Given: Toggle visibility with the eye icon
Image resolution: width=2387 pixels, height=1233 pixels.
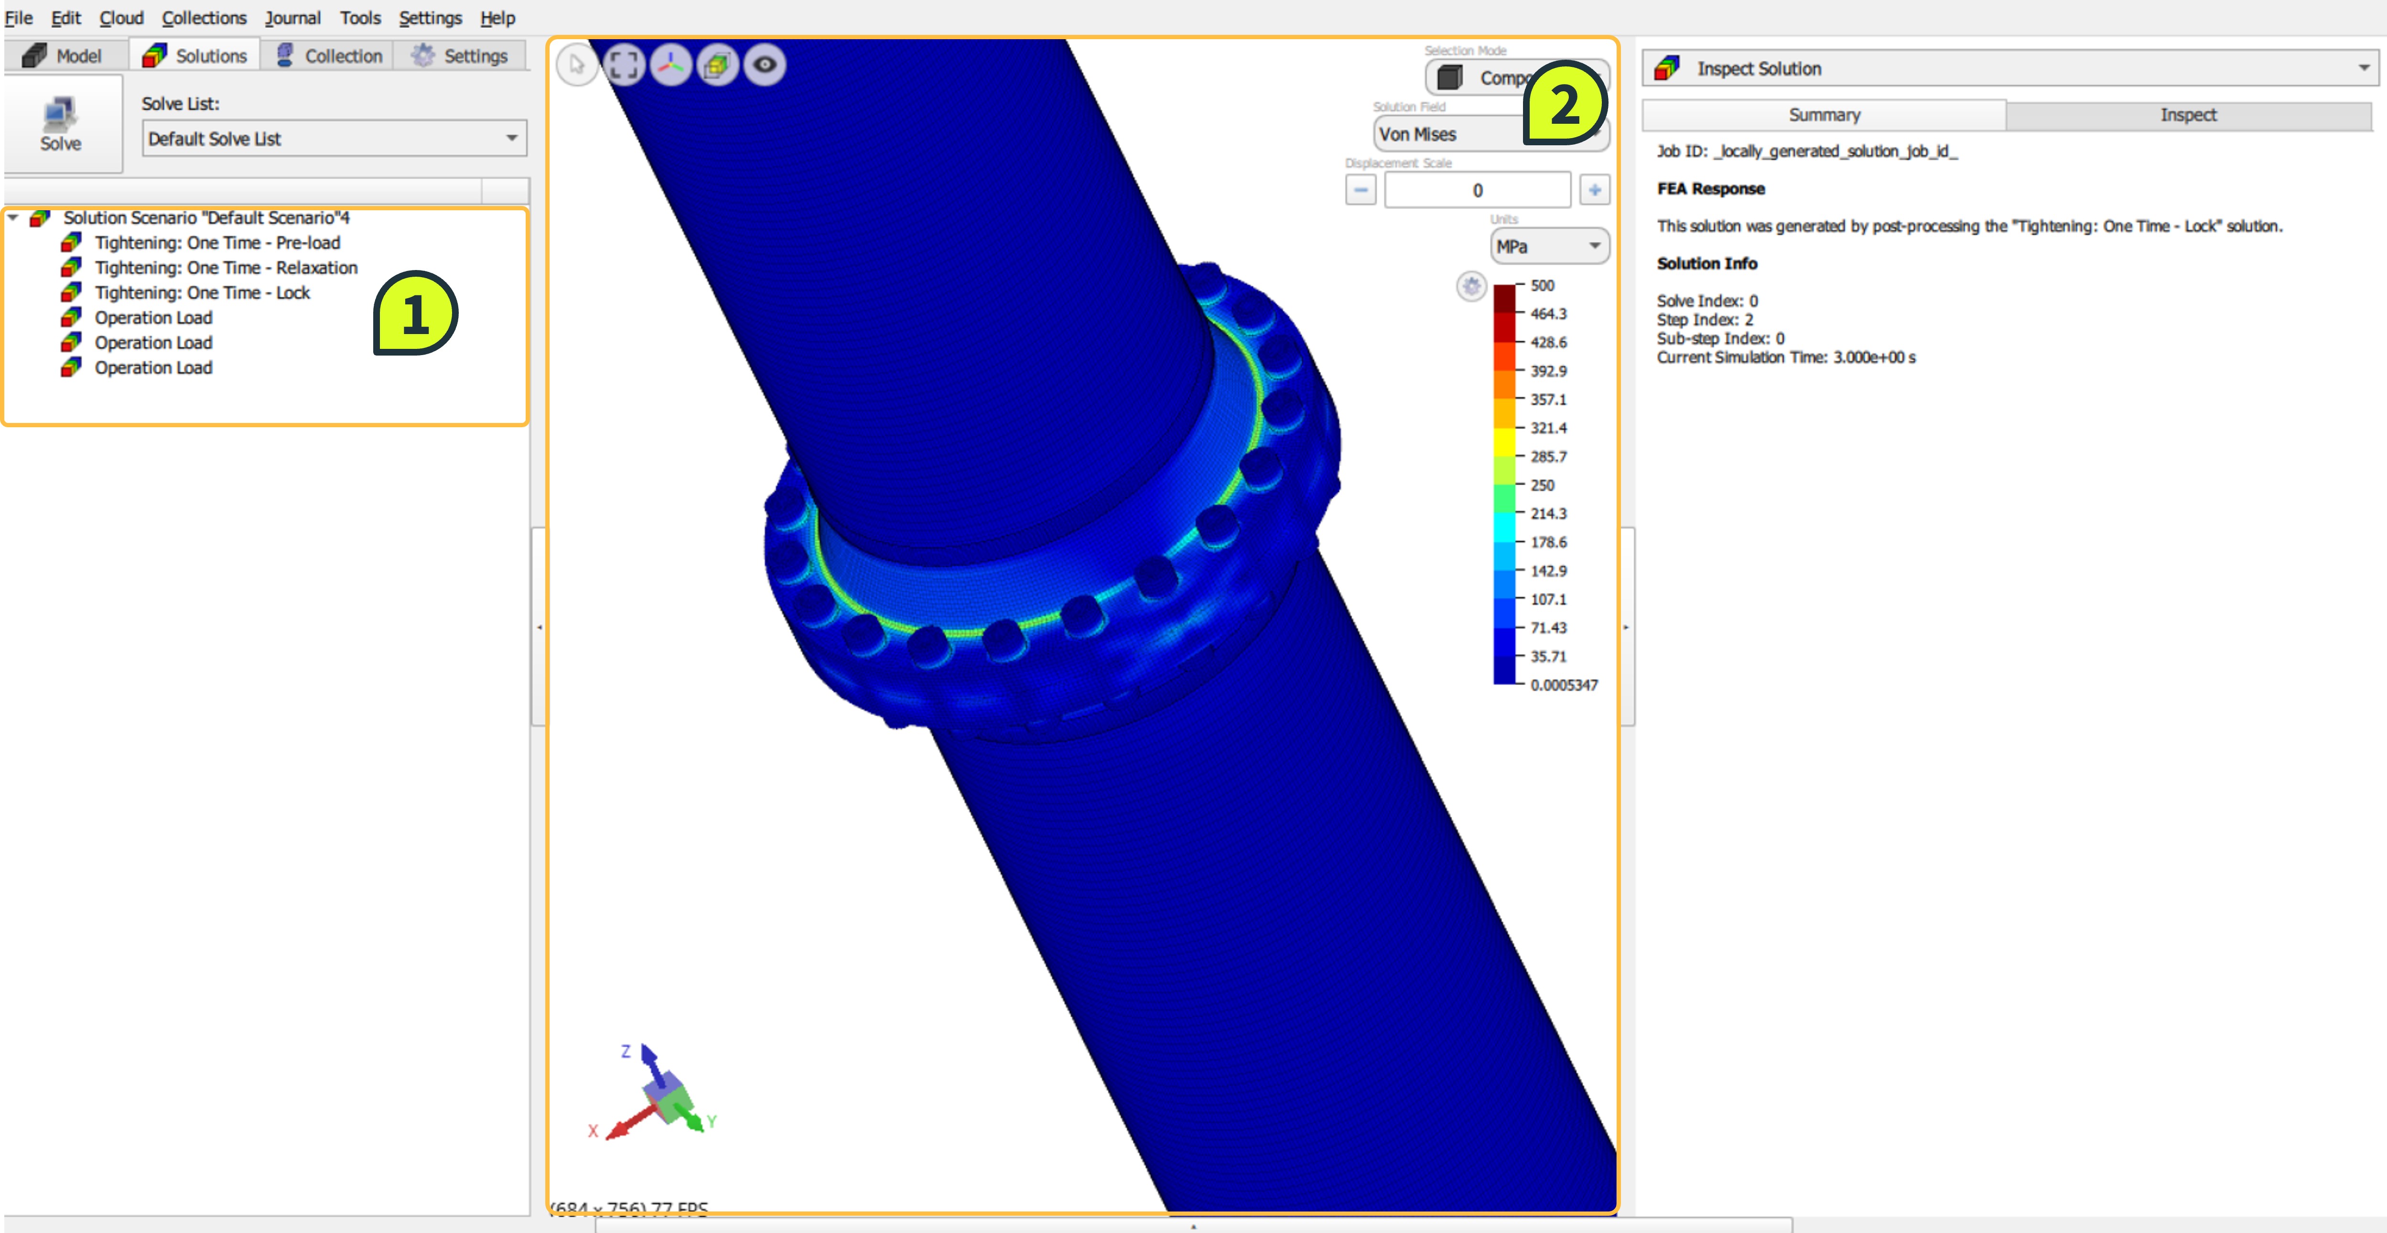Looking at the screenshot, I should pos(765,65).
